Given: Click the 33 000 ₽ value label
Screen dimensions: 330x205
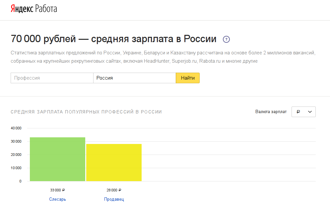Looking at the screenshot, I should pos(57,190).
